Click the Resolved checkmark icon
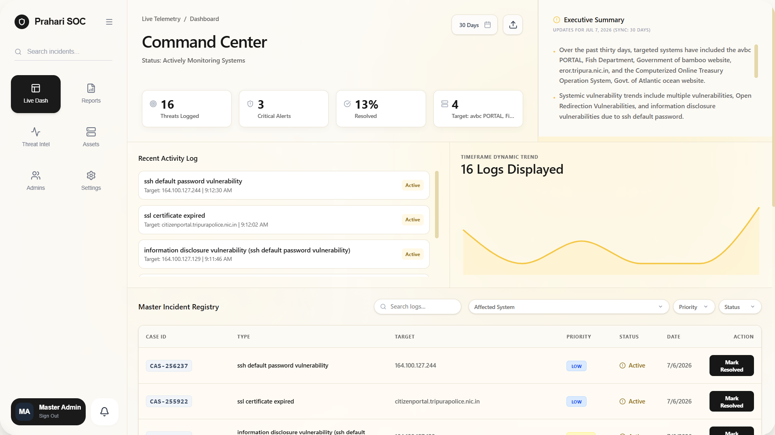 point(347,104)
